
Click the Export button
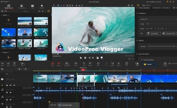pyautogui.click(x=150, y=64)
